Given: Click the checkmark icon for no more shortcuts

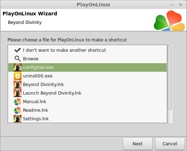Looking at the screenshot, I should [18, 50].
